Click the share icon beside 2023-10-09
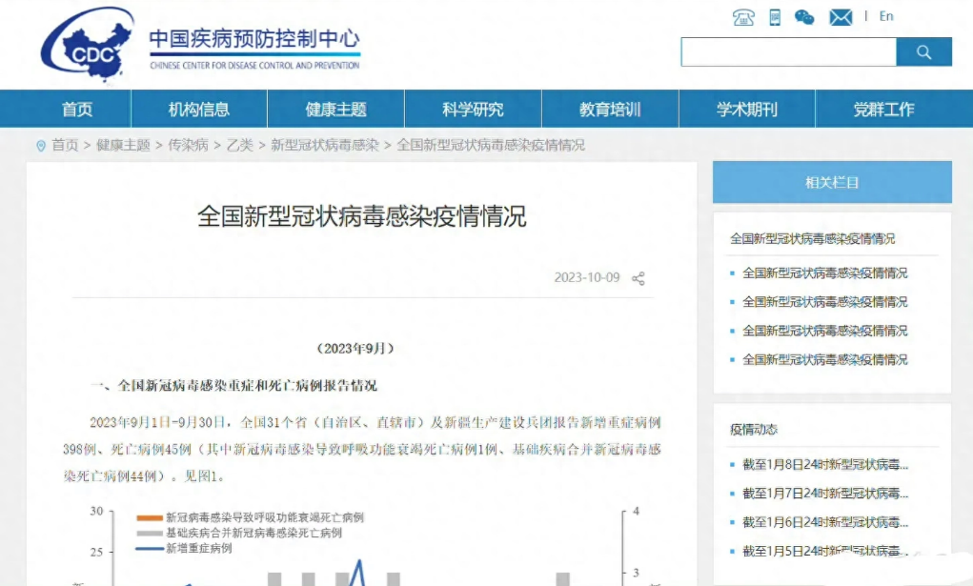This screenshot has height=586, width=973. pos(639,278)
